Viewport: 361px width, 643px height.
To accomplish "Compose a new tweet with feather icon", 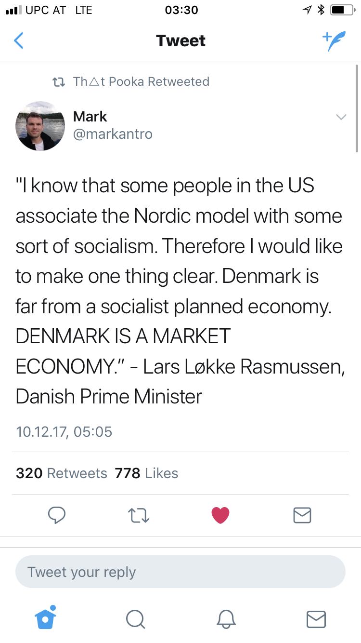I will pos(334,41).
